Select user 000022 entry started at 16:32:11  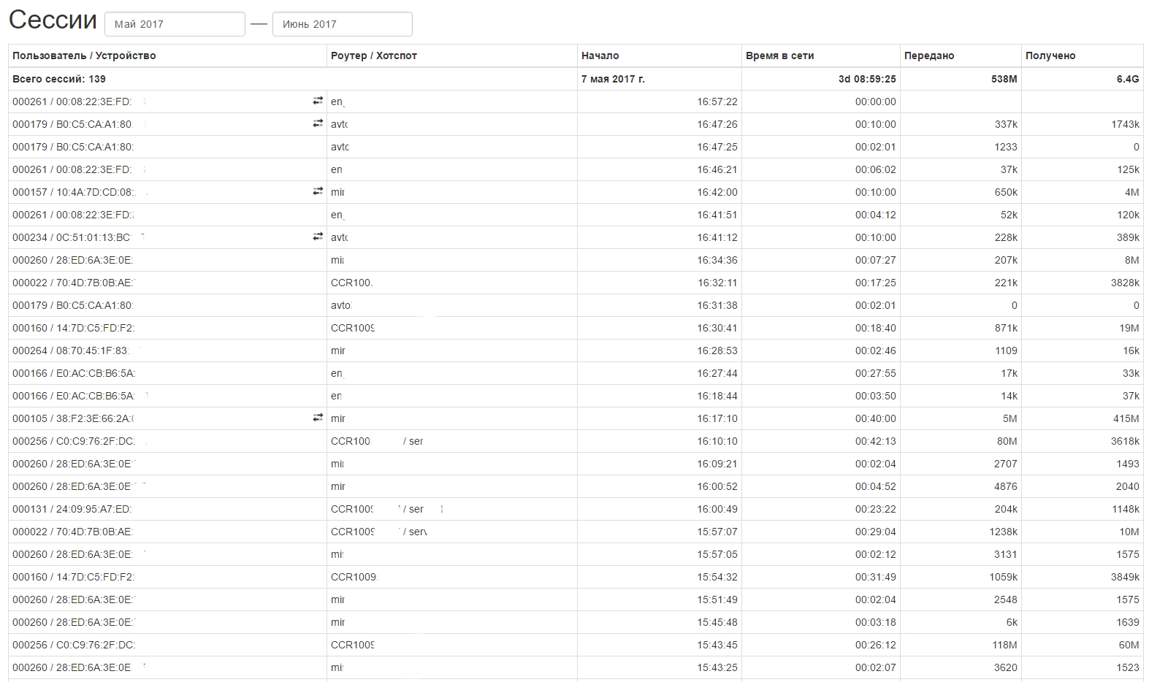pyautogui.click(x=72, y=283)
